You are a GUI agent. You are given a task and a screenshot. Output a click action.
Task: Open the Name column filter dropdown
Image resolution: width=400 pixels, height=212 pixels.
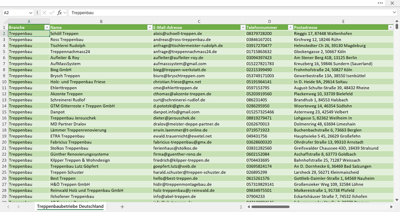(x=150, y=27)
